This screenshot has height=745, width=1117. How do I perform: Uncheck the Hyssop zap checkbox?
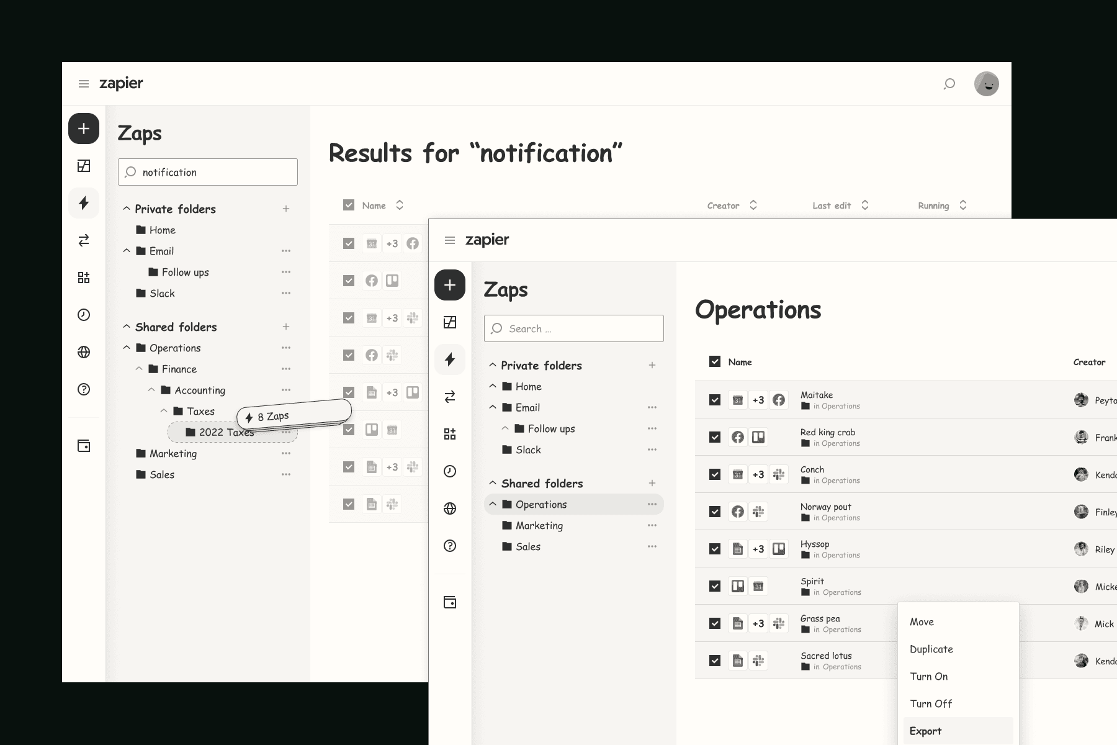pos(715,549)
